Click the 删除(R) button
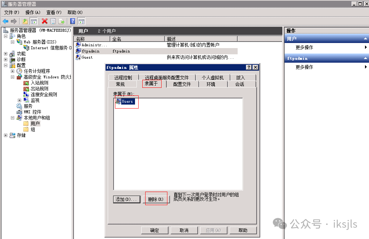Image resolution: width=369 pixels, height=239 pixels. point(156,199)
